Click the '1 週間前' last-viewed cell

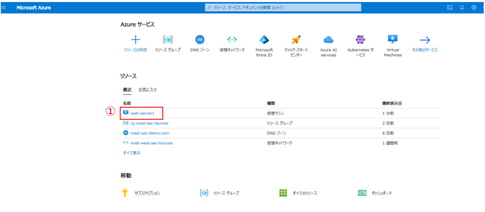pos(389,143)
